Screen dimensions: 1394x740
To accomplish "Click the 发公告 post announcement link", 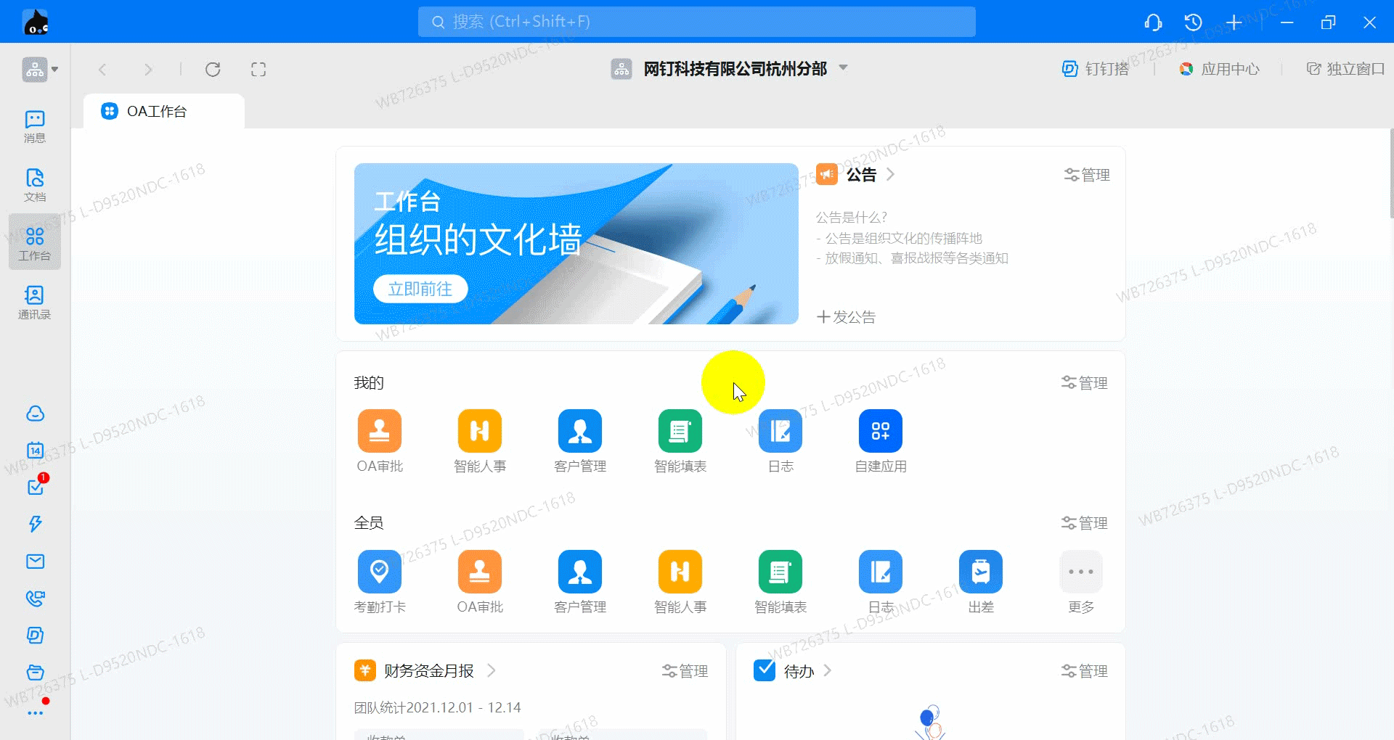I will pos(846,317).
